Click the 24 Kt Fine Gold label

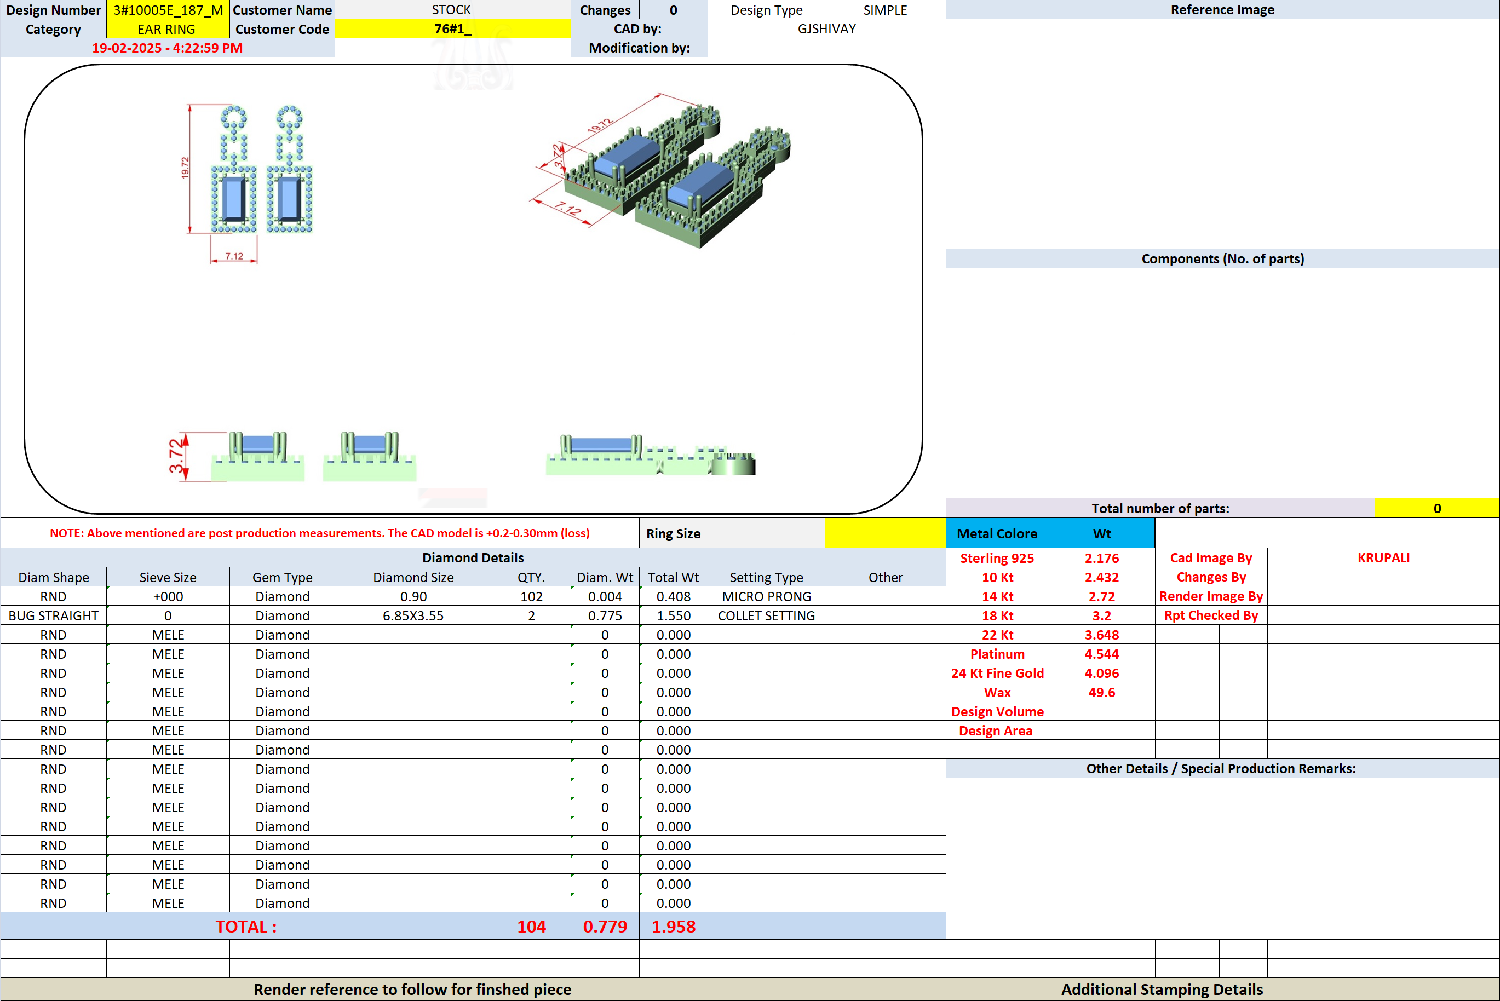(998, 673)
